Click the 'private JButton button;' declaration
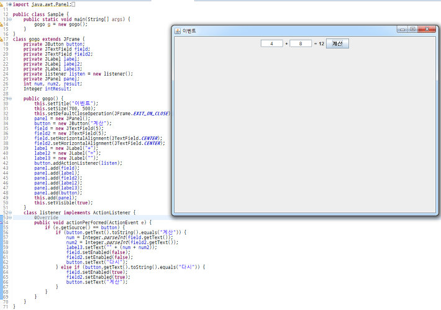The height and width of the screenshot is (310, 441). [53, 44]
